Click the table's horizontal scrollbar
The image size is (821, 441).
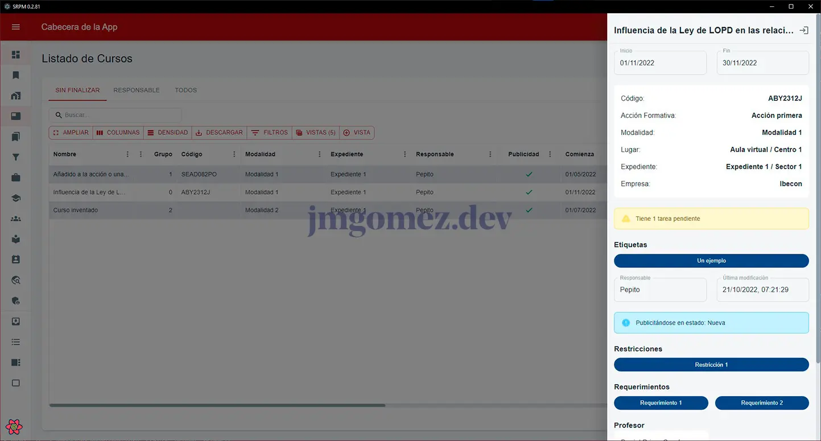point(217,405)
